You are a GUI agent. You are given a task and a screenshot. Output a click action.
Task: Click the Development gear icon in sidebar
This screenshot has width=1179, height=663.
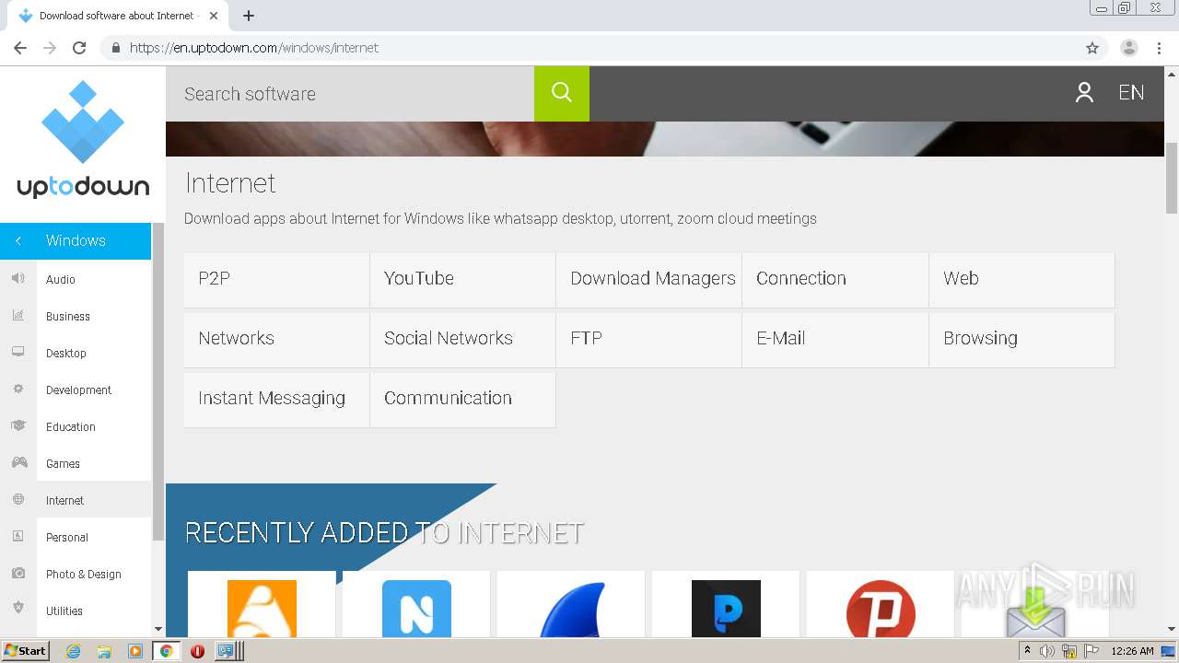point(18,390)
